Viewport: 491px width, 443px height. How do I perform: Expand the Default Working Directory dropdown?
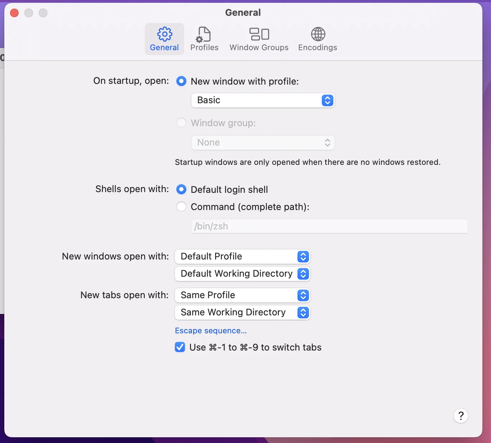[242, 274]
